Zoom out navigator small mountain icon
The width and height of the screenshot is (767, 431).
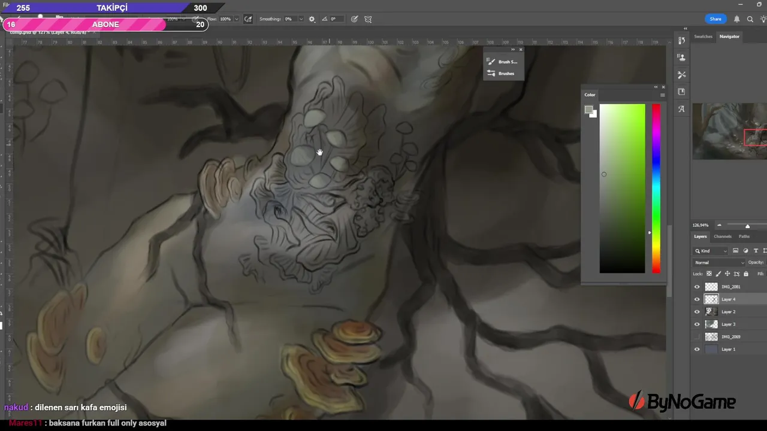(x=719, y=226)
